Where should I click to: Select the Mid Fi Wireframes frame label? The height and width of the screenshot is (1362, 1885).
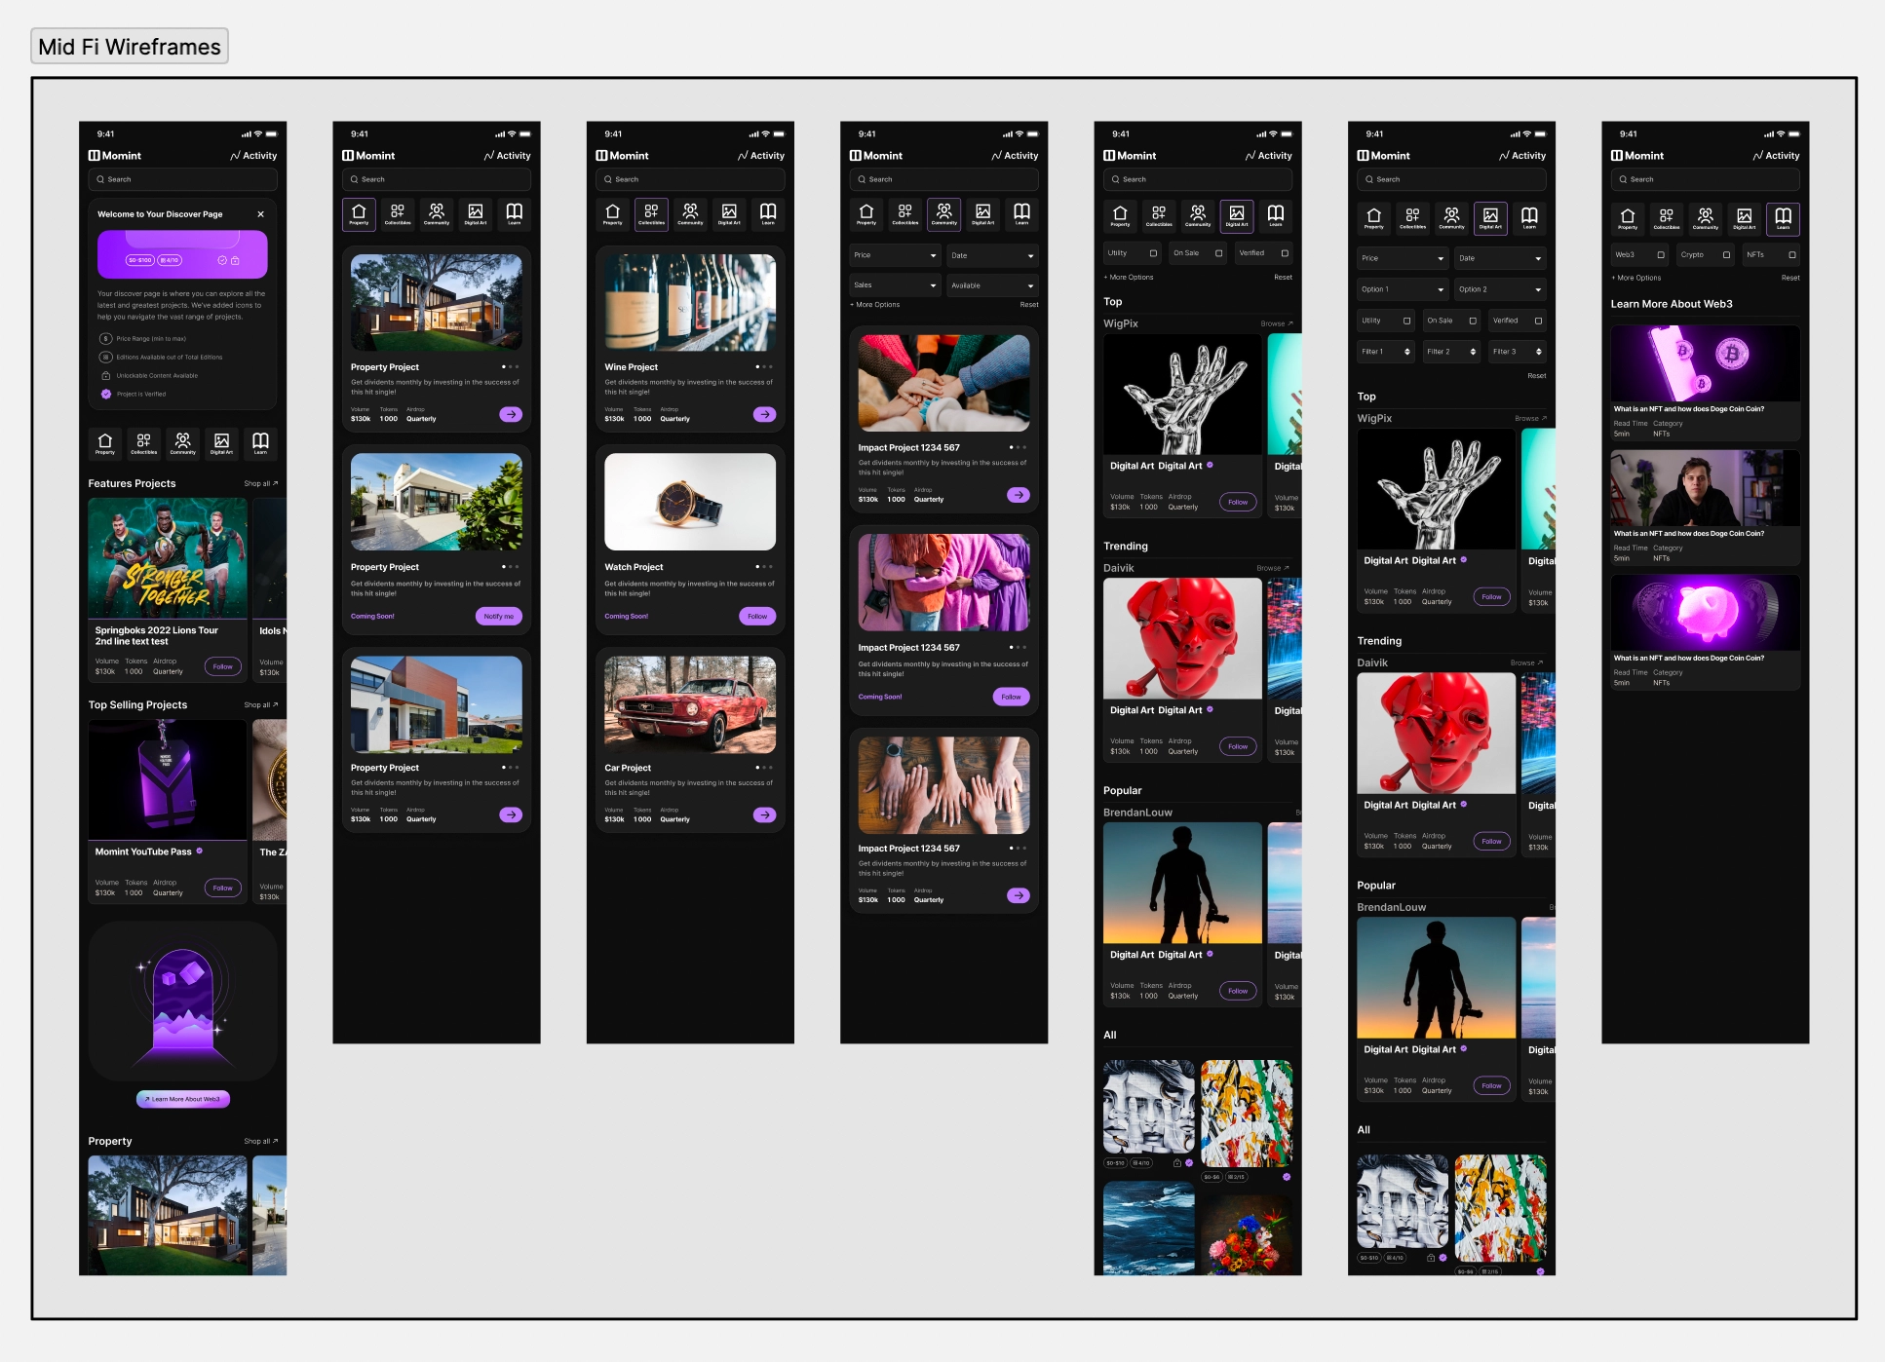point(130,47)
